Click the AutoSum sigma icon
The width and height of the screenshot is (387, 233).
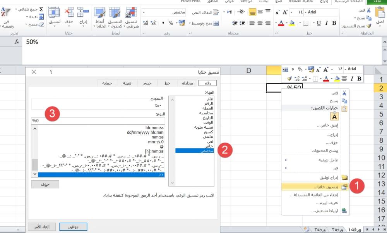41,9
